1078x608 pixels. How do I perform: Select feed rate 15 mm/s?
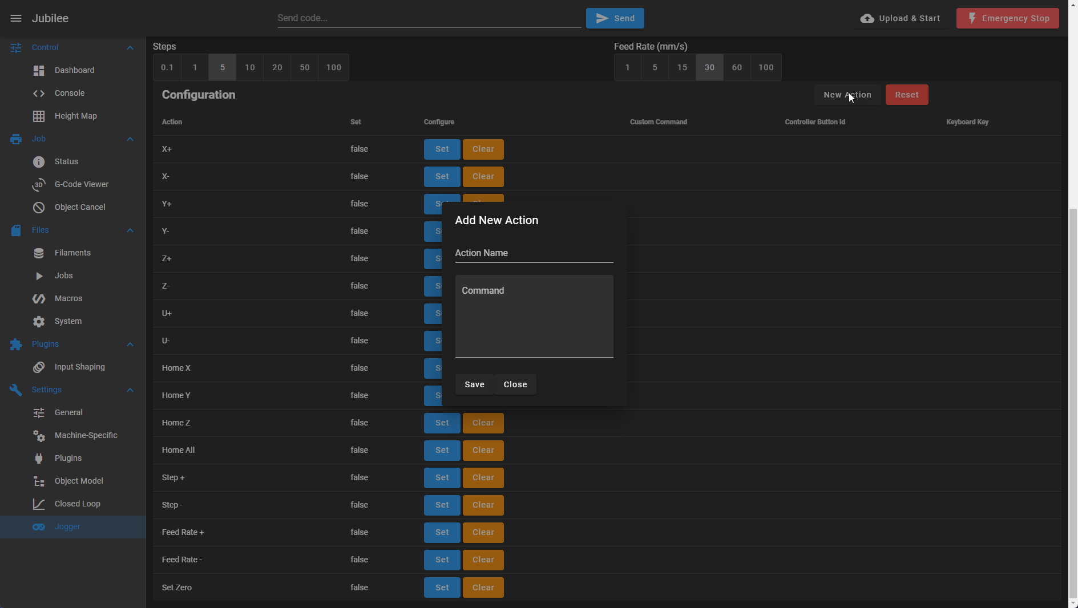click(x=683, y=67)
